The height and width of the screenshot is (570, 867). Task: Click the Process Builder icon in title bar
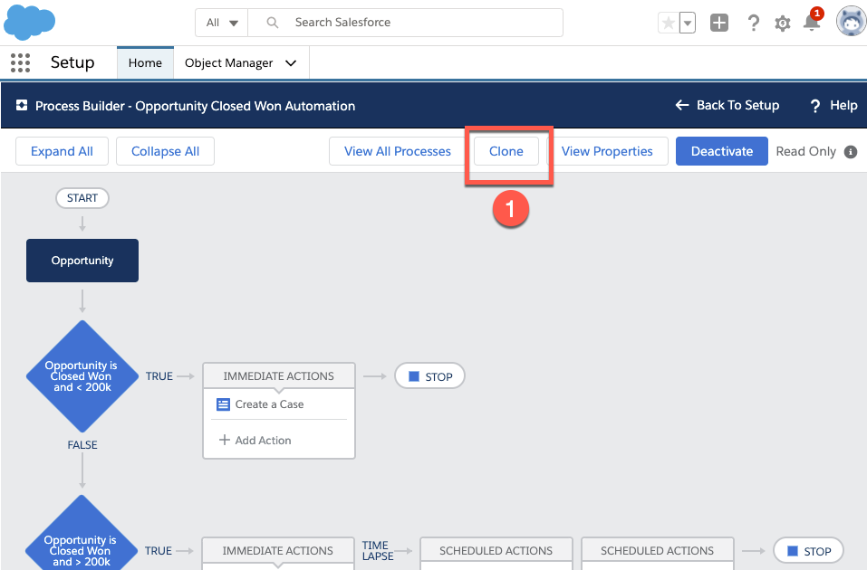pyautogui.click(x=22, y=105)
